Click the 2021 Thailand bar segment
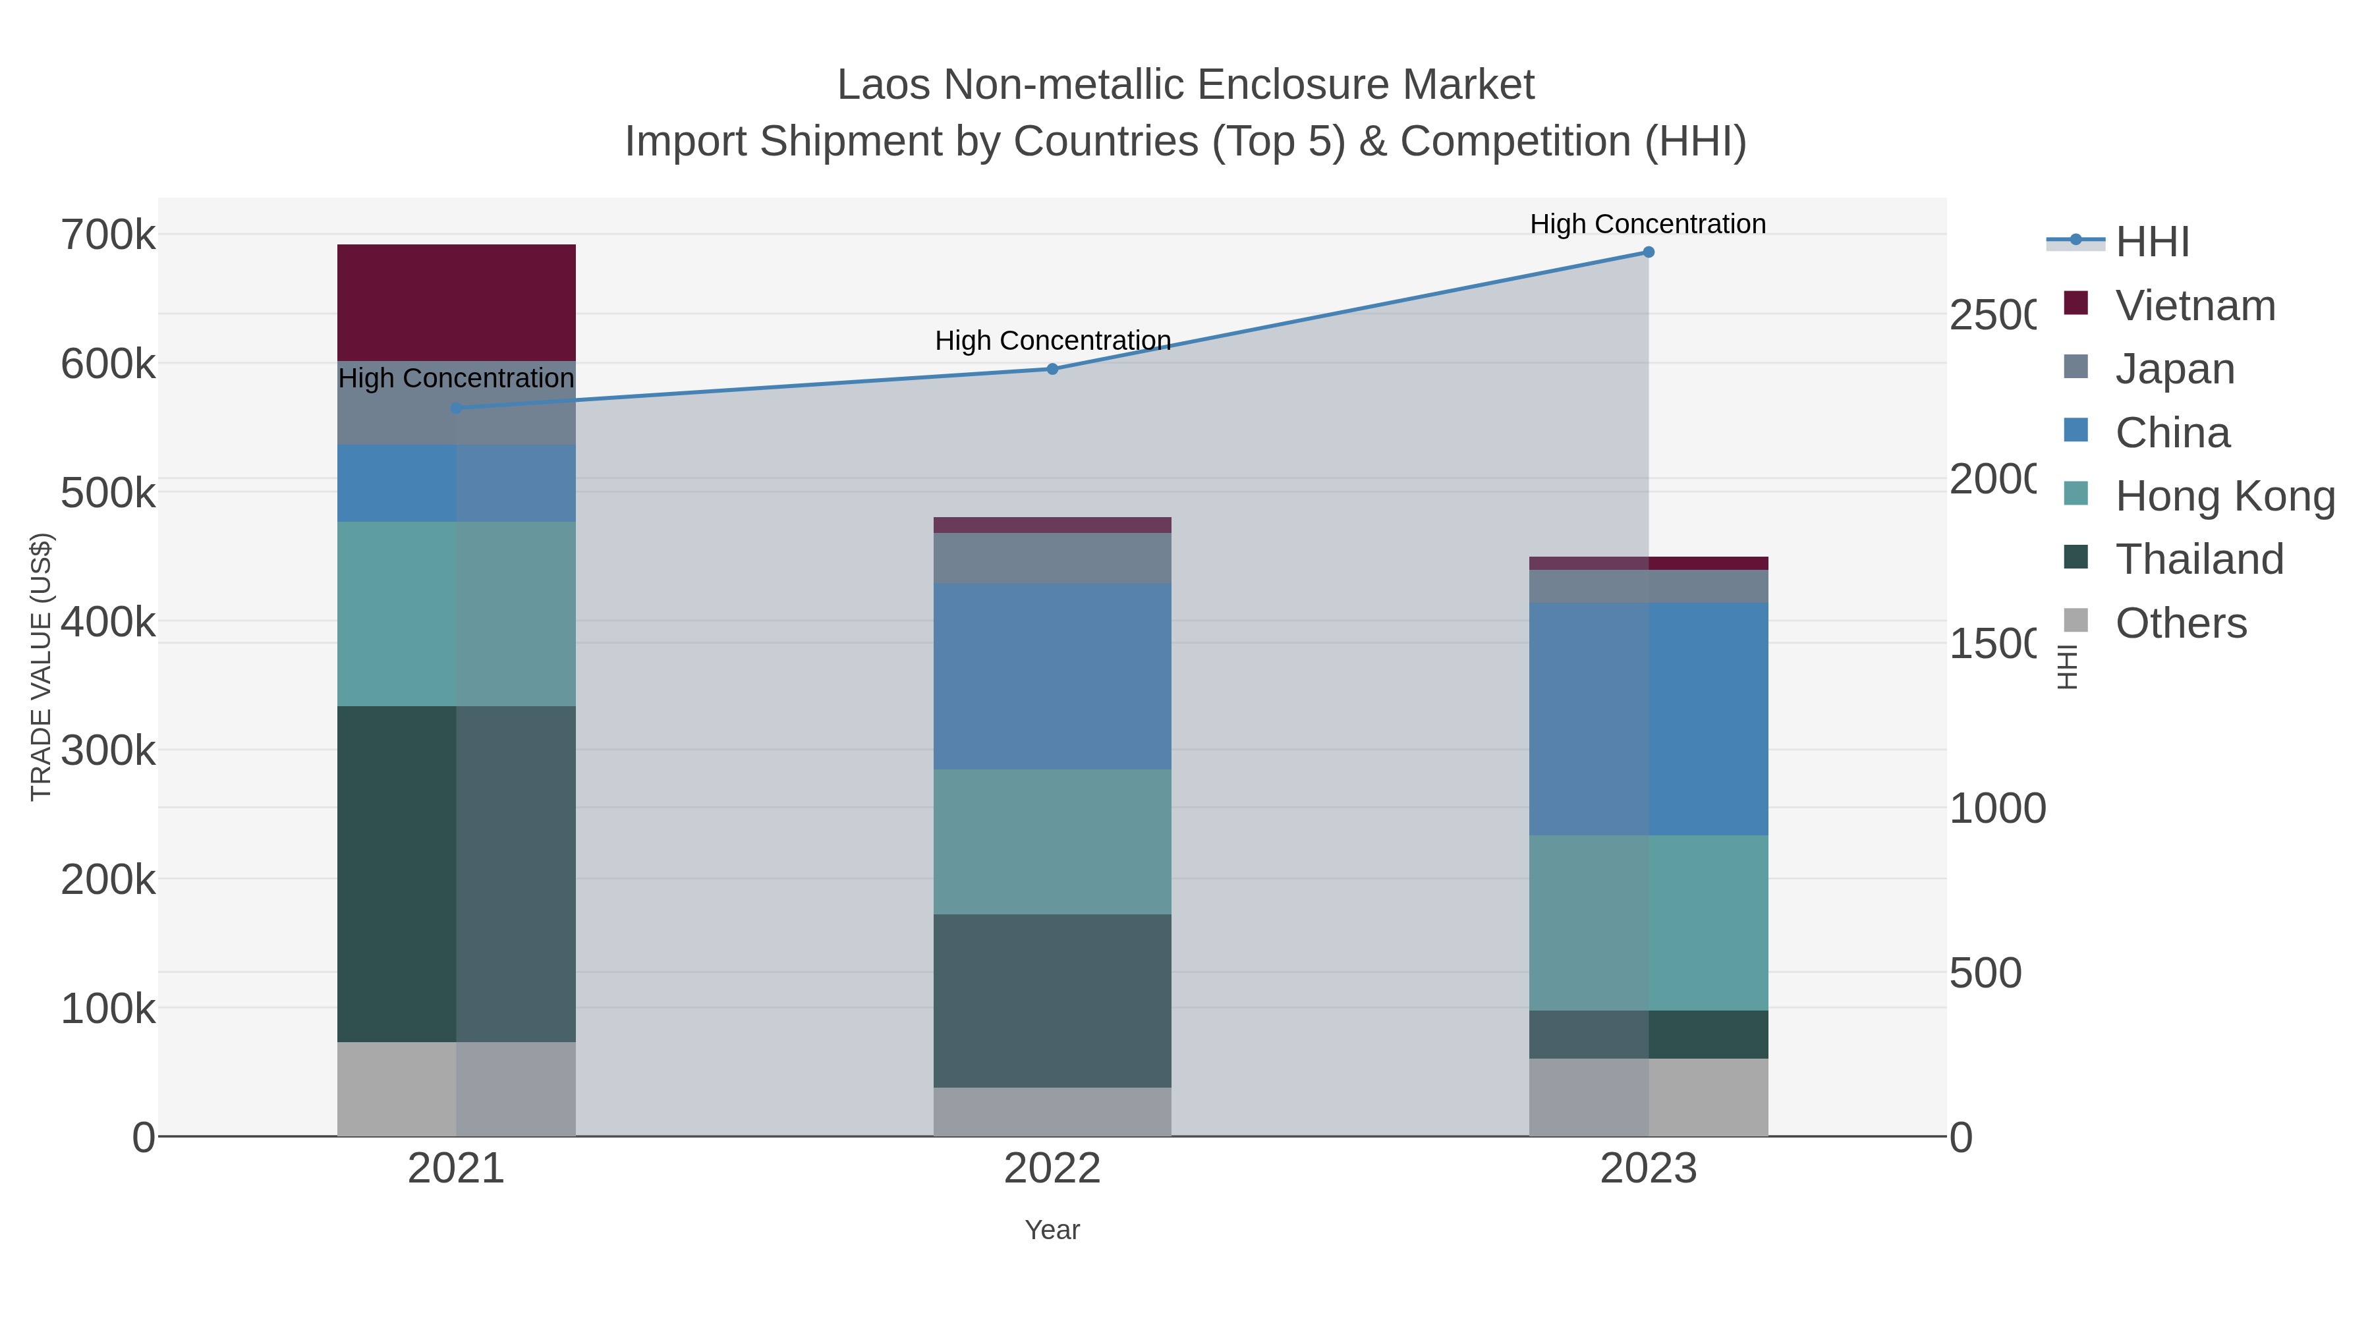The width and height of the screenshot is (2372, 1334). (456, 874)
